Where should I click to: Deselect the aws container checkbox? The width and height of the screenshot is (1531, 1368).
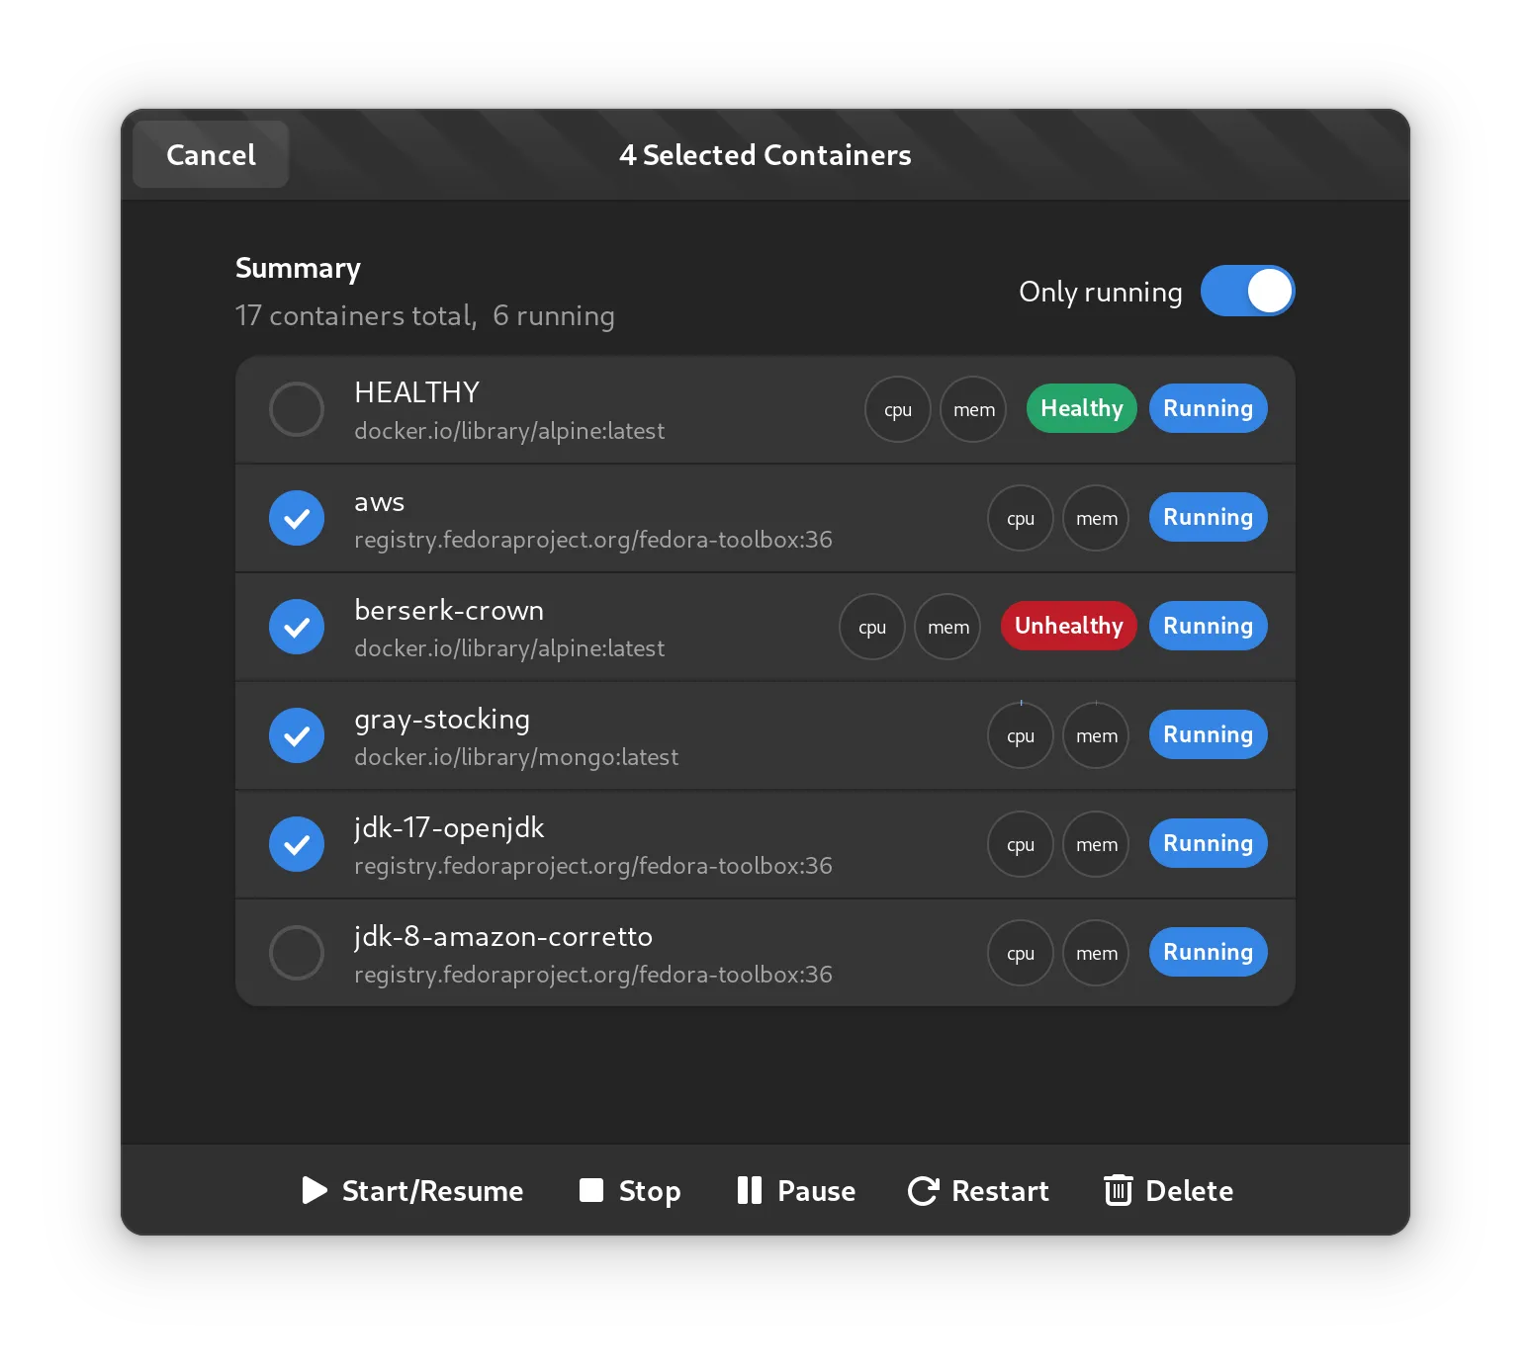tap(297, 518)
